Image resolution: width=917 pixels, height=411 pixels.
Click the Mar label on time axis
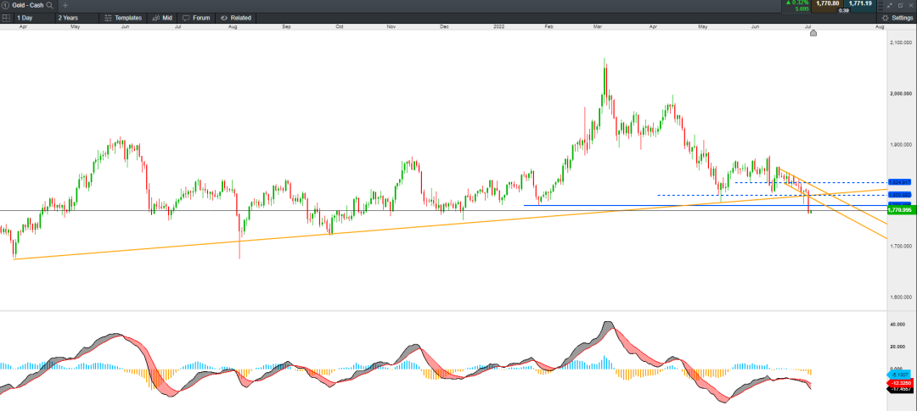[598, 27]
